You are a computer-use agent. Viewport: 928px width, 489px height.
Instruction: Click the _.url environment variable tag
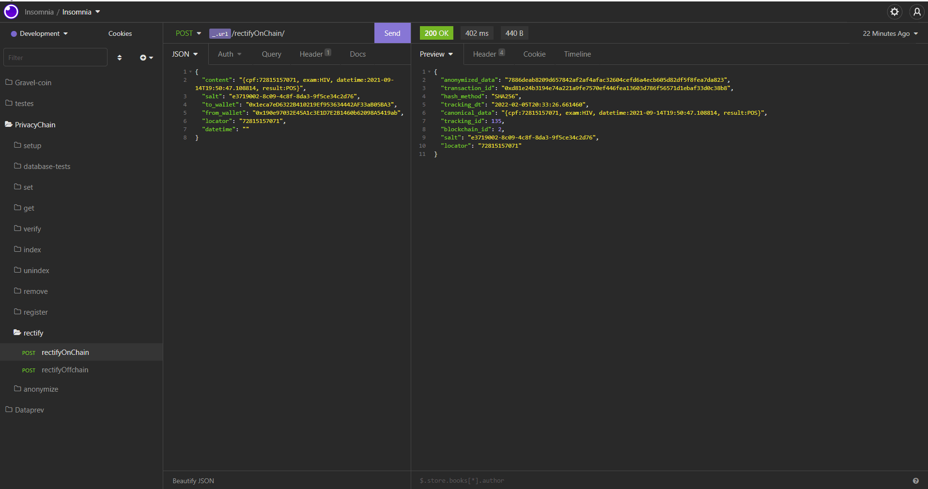(220, 33)
